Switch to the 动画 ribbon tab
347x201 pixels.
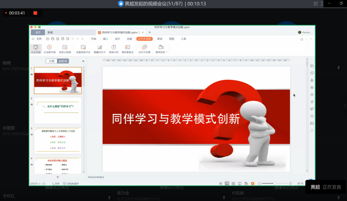click(129, 39)
